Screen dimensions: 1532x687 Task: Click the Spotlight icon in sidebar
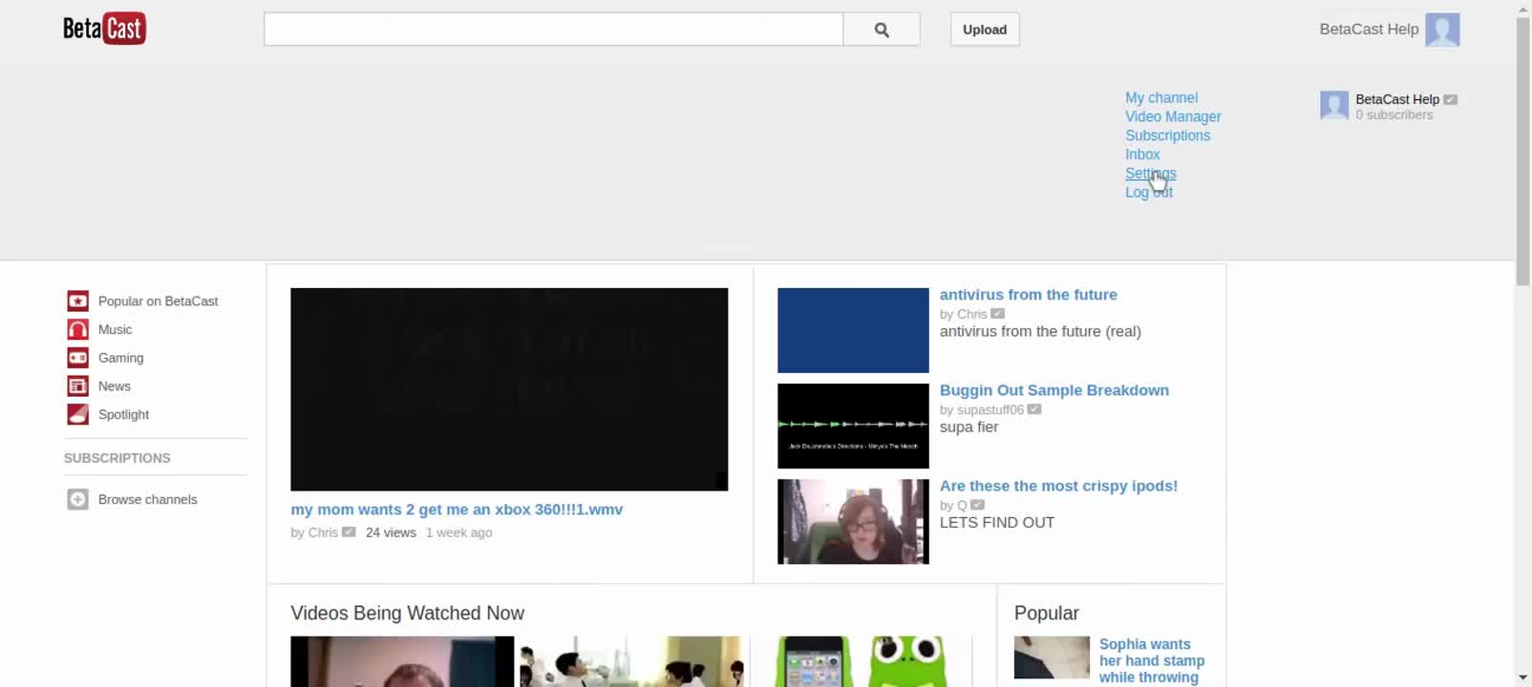[x=77, y=415]
